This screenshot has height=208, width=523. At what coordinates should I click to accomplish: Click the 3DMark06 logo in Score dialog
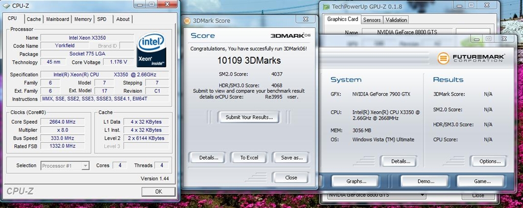pos(290,36)
